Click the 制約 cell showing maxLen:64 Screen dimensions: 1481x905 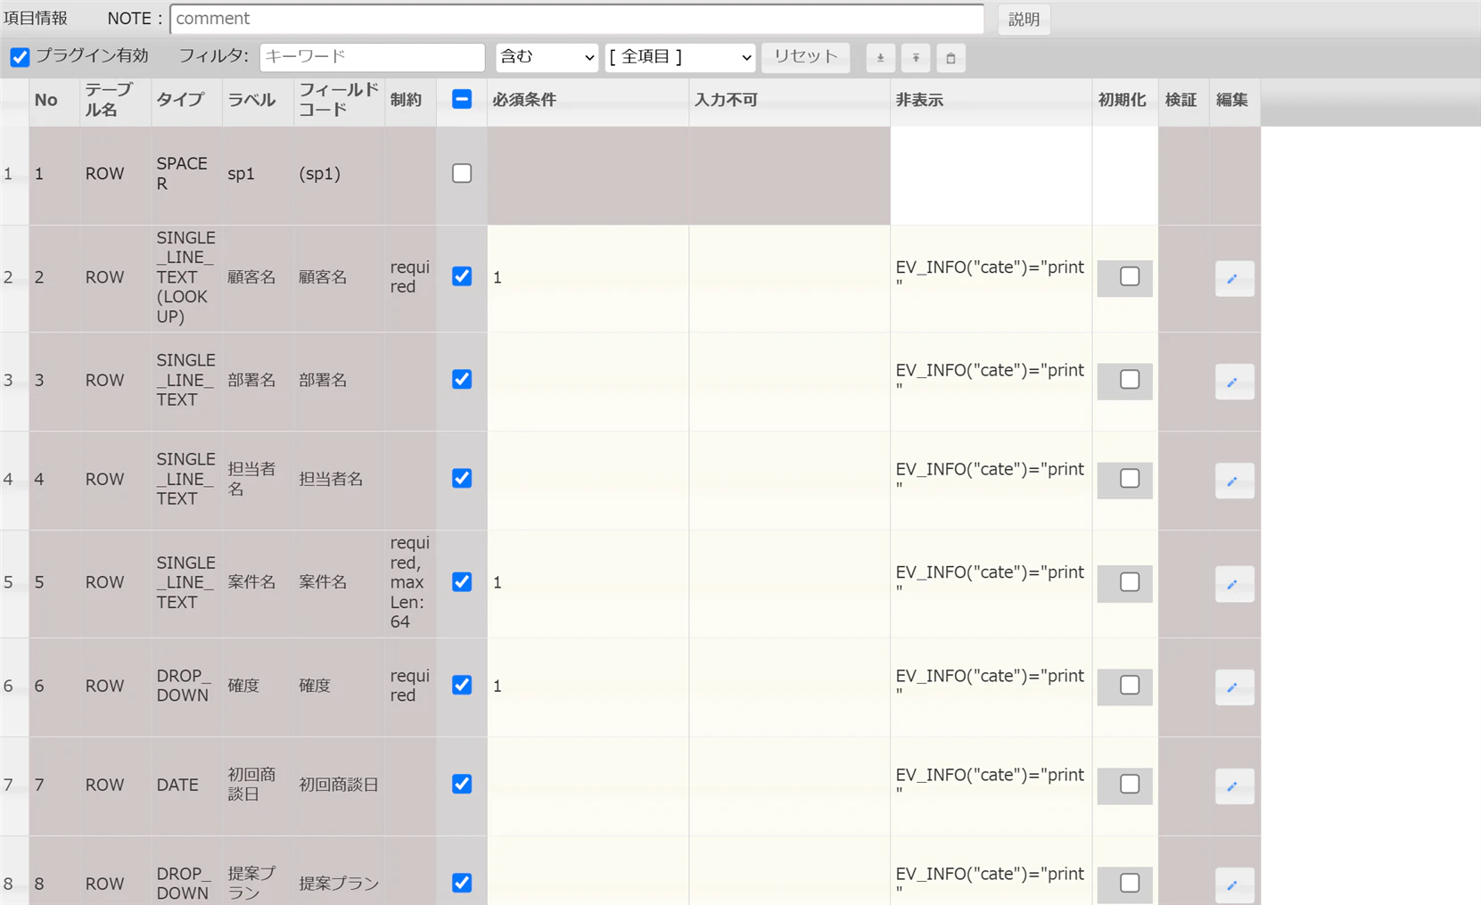coord(410,584)
